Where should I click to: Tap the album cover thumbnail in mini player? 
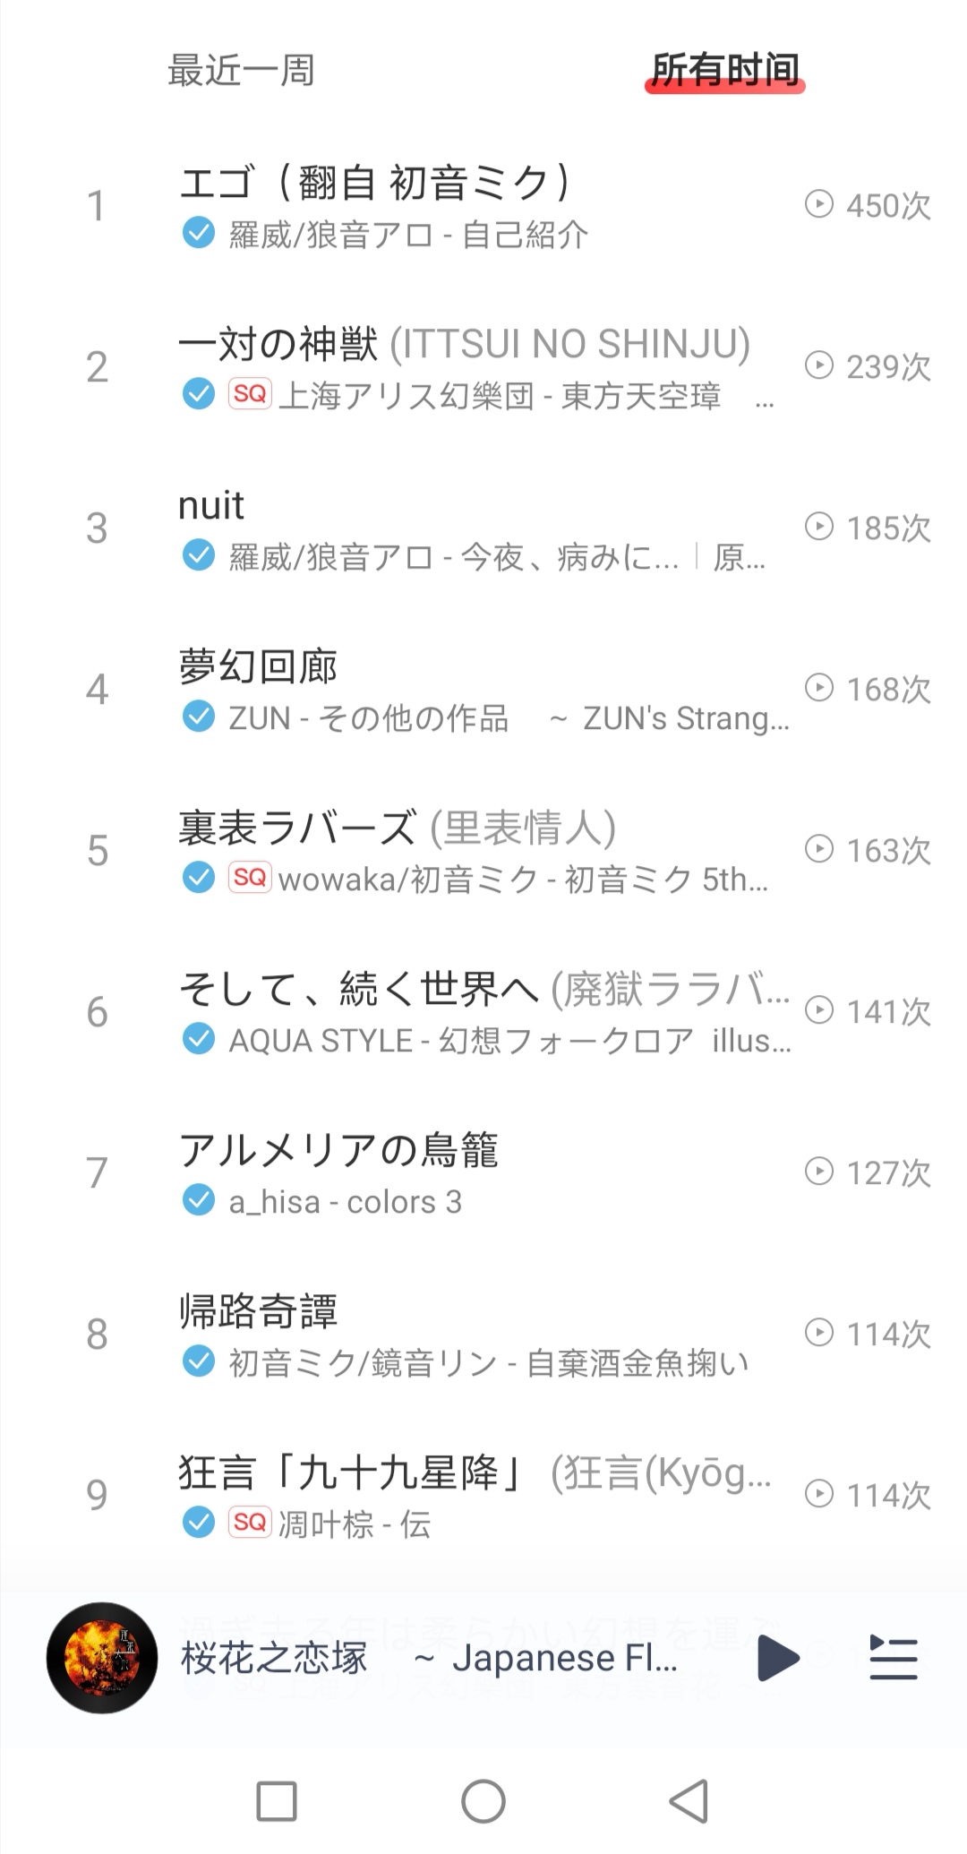coord(102,1657)
